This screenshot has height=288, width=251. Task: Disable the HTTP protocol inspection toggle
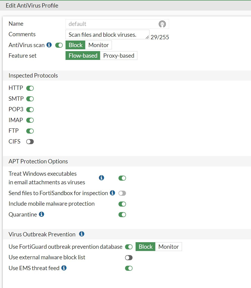[x=30, y=88]
